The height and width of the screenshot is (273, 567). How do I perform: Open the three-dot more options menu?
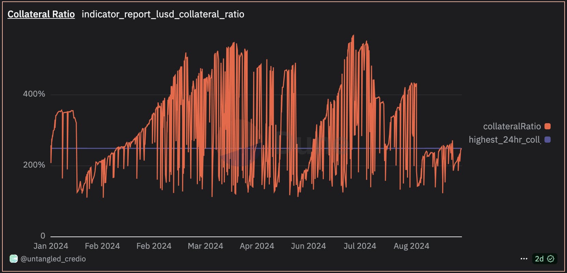coord(524,259)
